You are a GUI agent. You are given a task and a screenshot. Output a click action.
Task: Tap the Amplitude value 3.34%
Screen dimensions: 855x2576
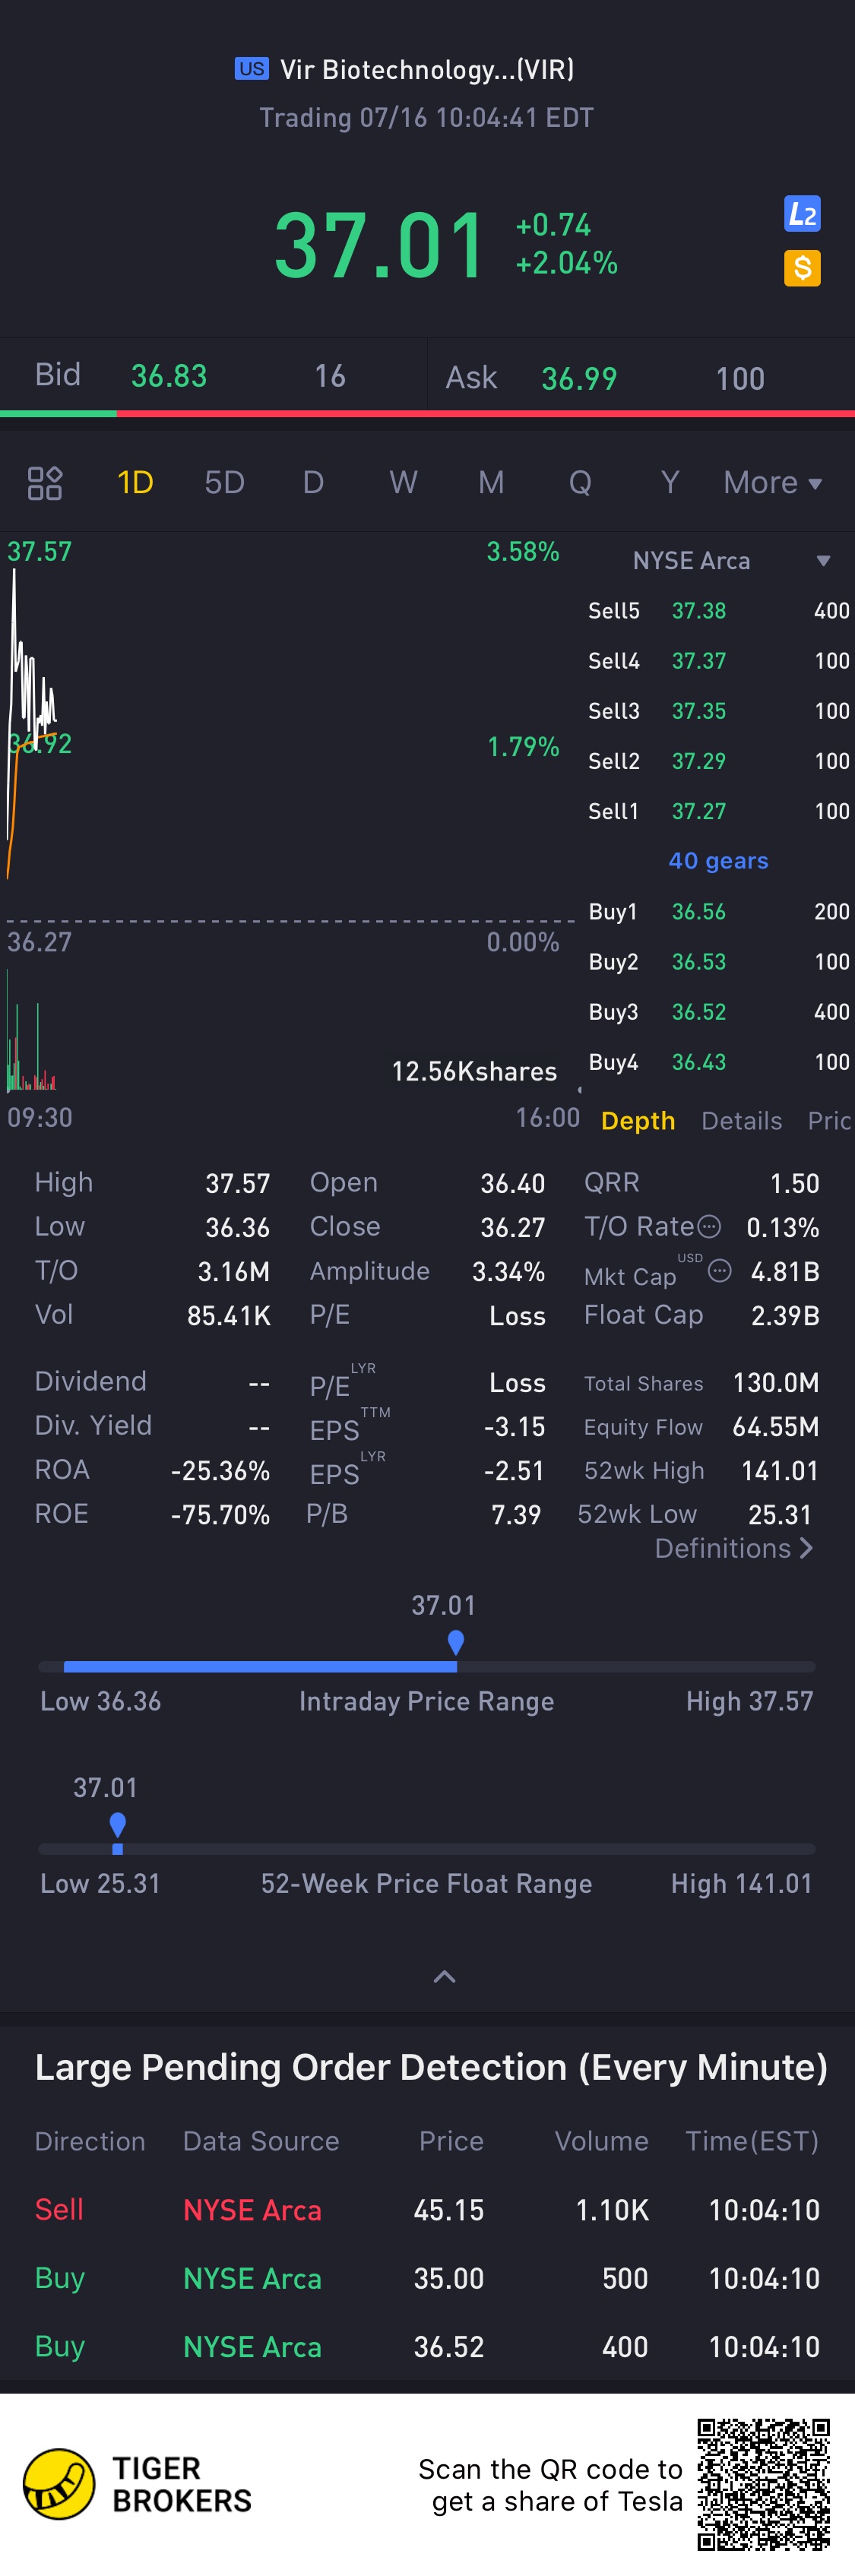pyautogui.click(x=509, y=1271)
